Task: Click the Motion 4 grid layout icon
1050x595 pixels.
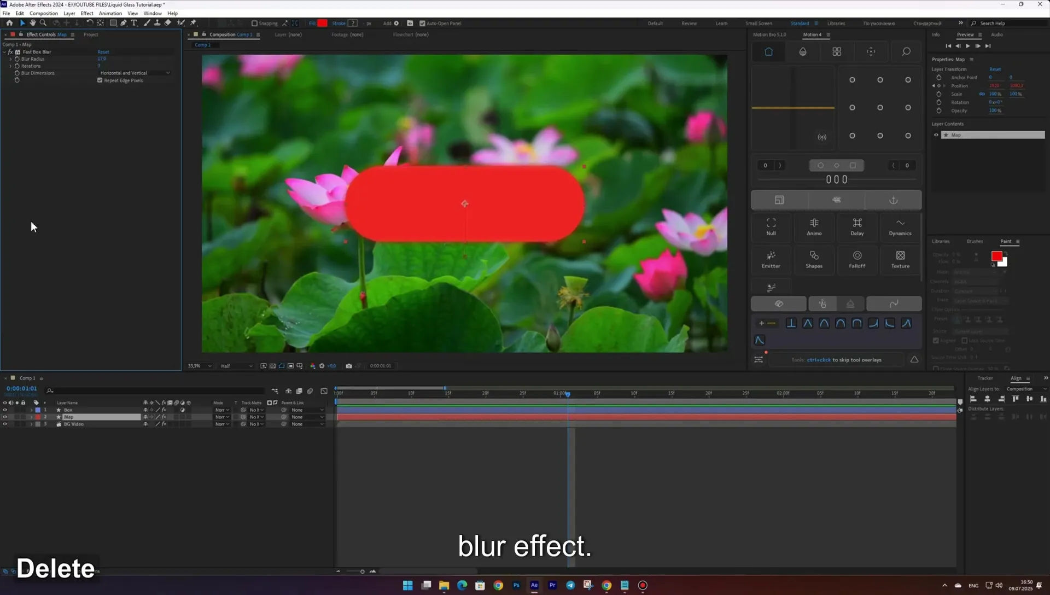Action: pyautogui.click(x=837, y=51)
